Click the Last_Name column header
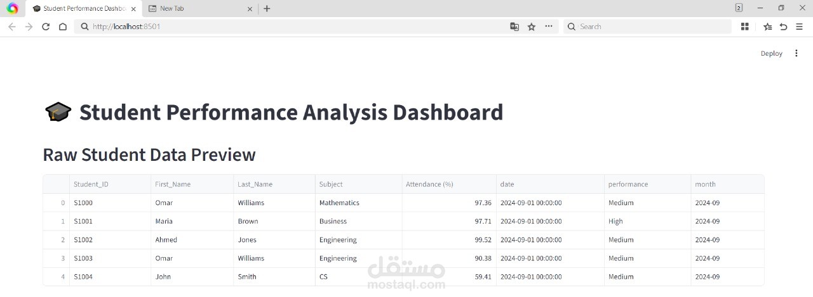This screenshot has height=297, width=813. 274,184
